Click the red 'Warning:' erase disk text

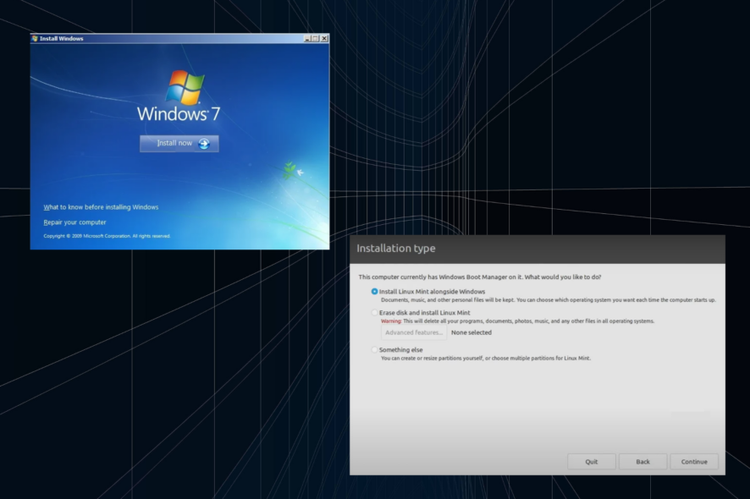coord(391,321)
